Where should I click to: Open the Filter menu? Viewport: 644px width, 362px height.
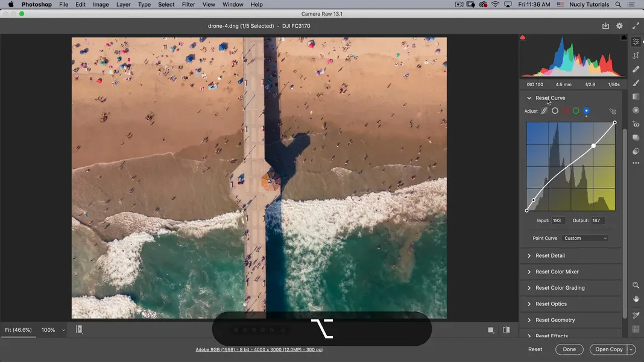[188, 4]
